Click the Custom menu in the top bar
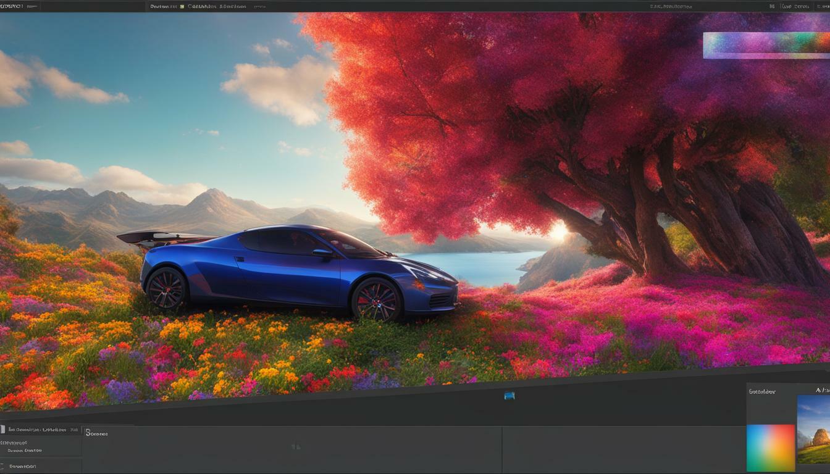The width and height of the screenshot is (830, 474). coord(157,6)
